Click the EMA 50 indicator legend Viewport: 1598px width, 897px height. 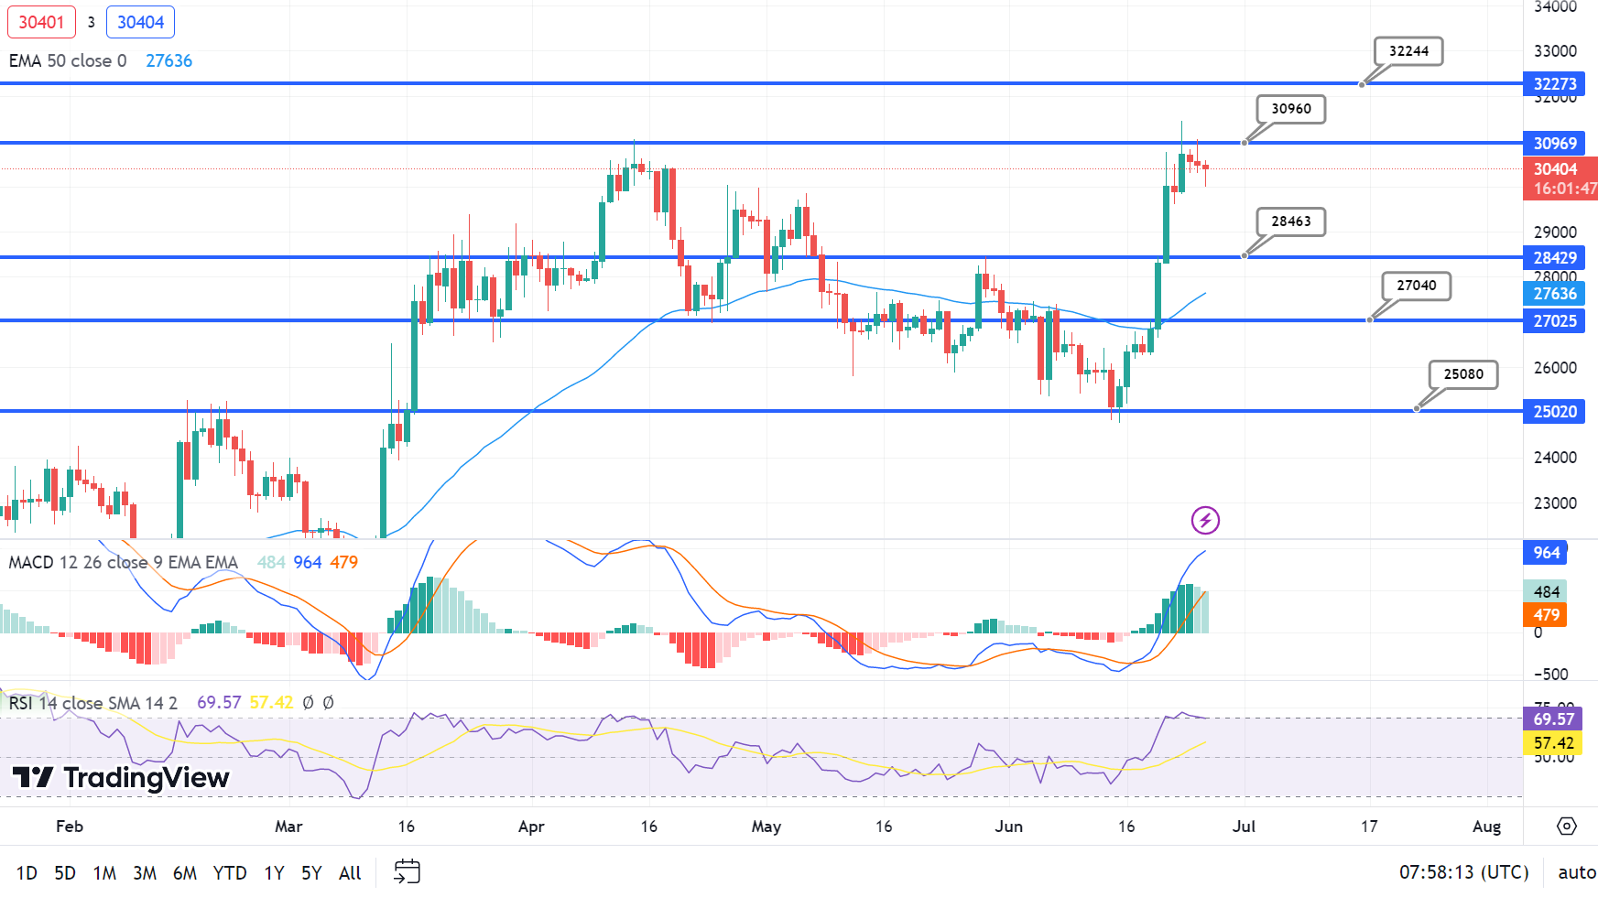pyautogui.click(x=68, y=60)
